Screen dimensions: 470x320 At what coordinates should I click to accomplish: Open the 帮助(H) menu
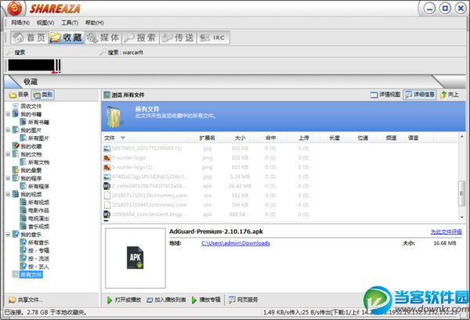[95, 23]
